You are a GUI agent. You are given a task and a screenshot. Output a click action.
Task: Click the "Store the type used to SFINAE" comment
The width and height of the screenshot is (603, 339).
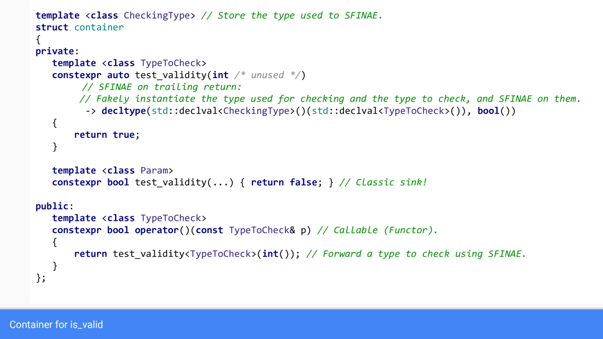coord(291,16)
